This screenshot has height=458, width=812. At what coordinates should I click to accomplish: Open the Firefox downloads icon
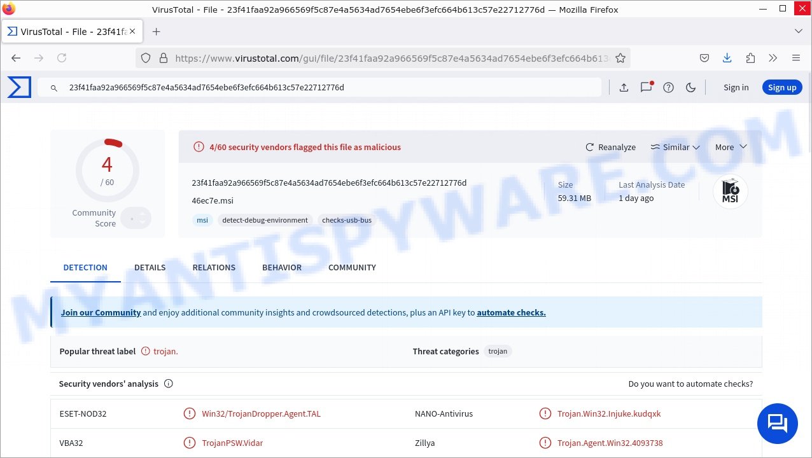click(727, 58)
